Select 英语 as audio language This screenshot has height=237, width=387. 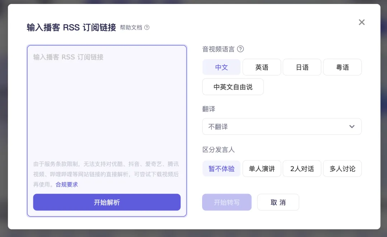[262, 67]
